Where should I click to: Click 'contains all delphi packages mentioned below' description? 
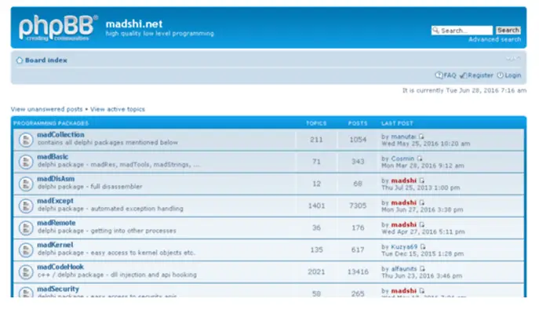[107, 142]
